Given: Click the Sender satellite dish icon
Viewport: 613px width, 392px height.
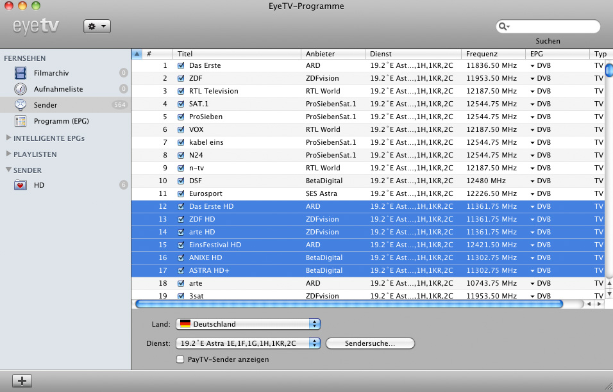Looking at the screenshot, I should 21,105.
